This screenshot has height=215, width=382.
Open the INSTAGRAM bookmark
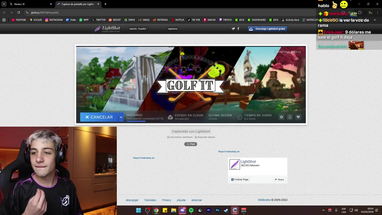click(54, 20)
